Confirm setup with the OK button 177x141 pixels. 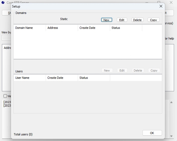coord(152,133)
